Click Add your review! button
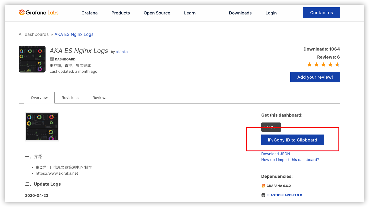Screen dimensions: 369x207 tap(315, 77)
